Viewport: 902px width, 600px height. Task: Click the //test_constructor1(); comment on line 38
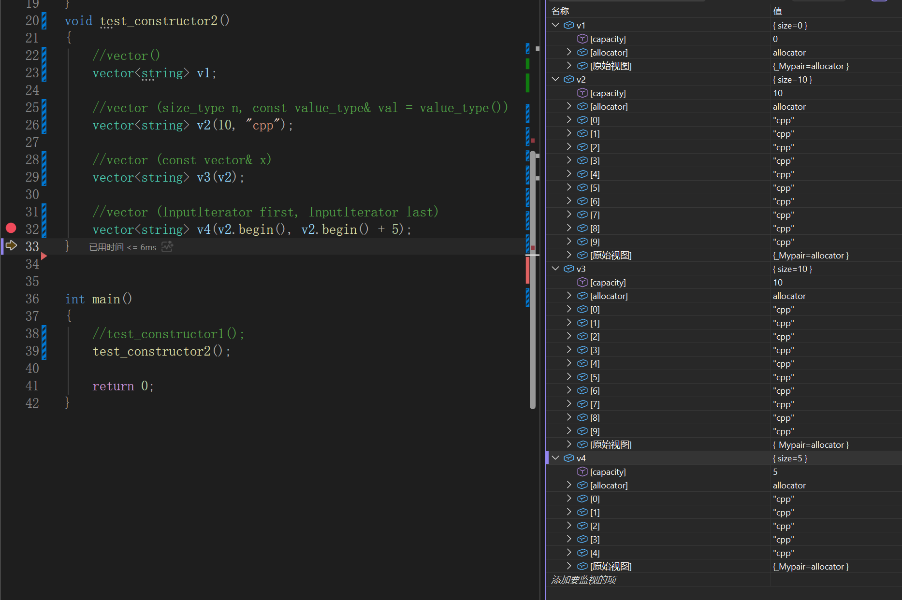(x=168, y=334)
